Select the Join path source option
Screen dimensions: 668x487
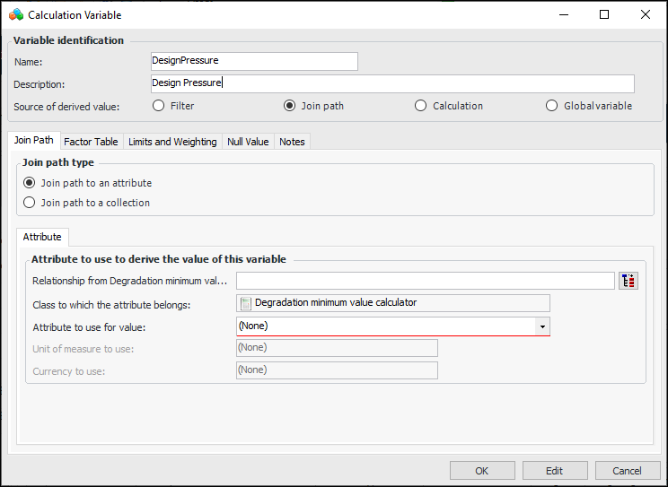pyautogui.click(x=289, y=106)
